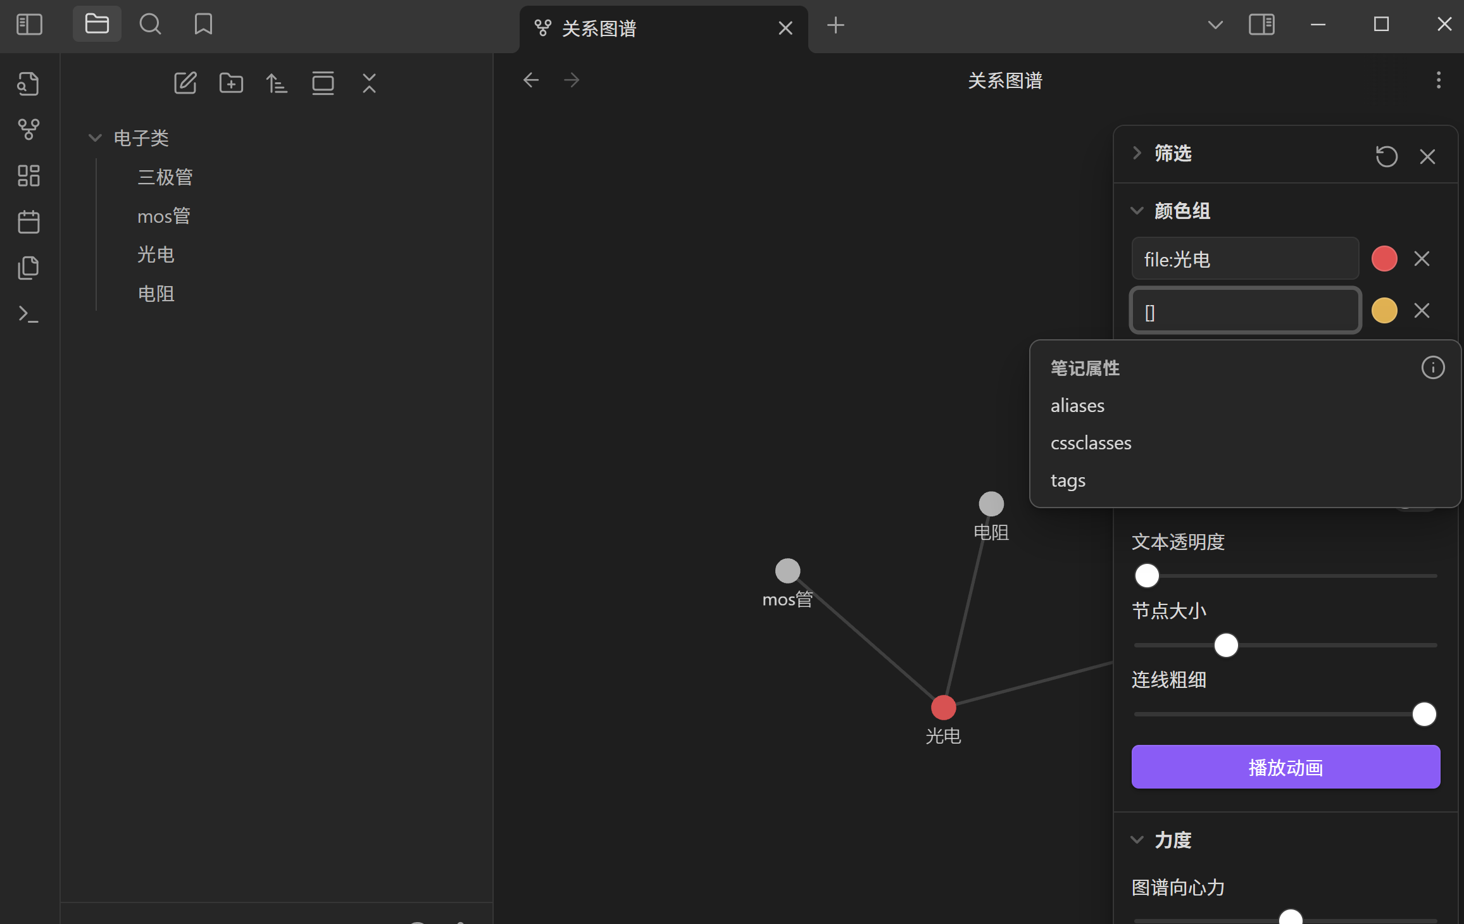
Task: Open the 三极管 note
Action: [165, 177]
